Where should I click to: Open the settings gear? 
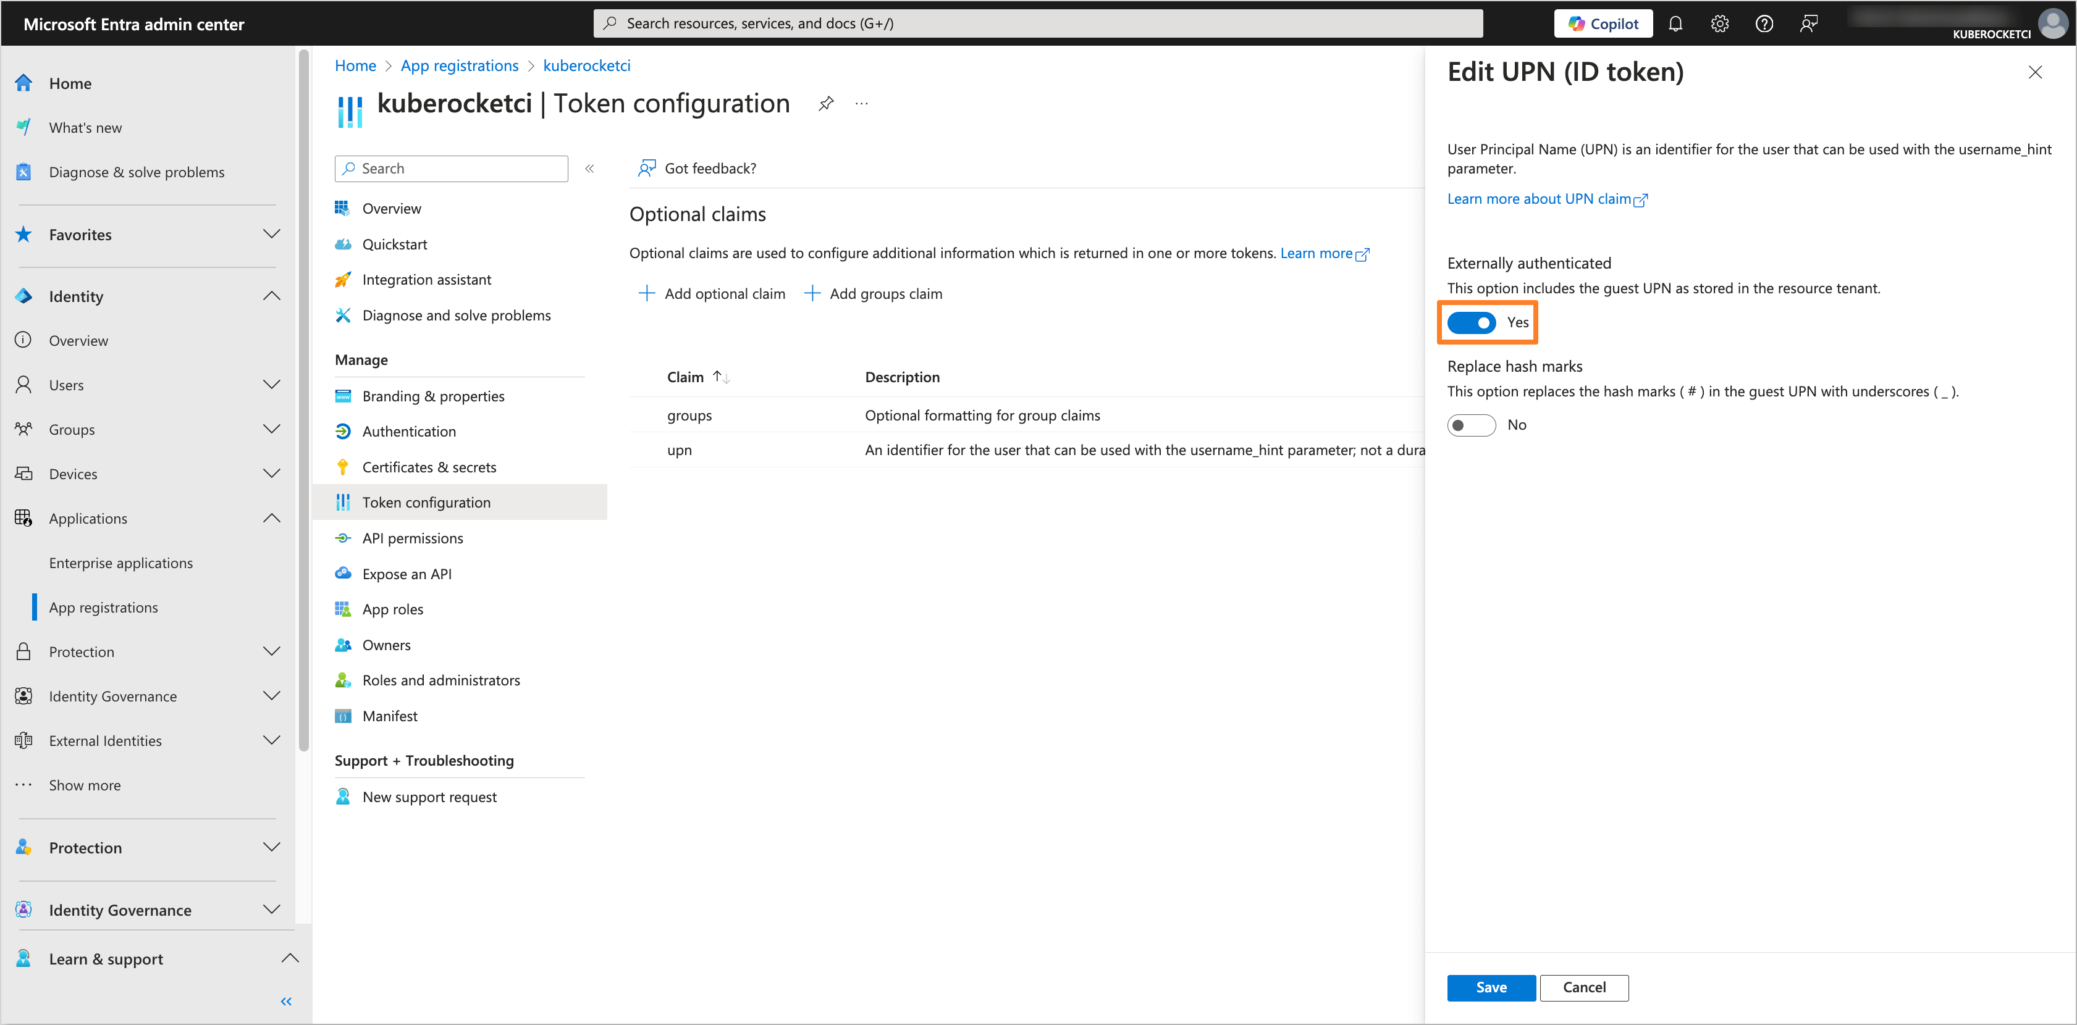click(x=1719, y=23)
